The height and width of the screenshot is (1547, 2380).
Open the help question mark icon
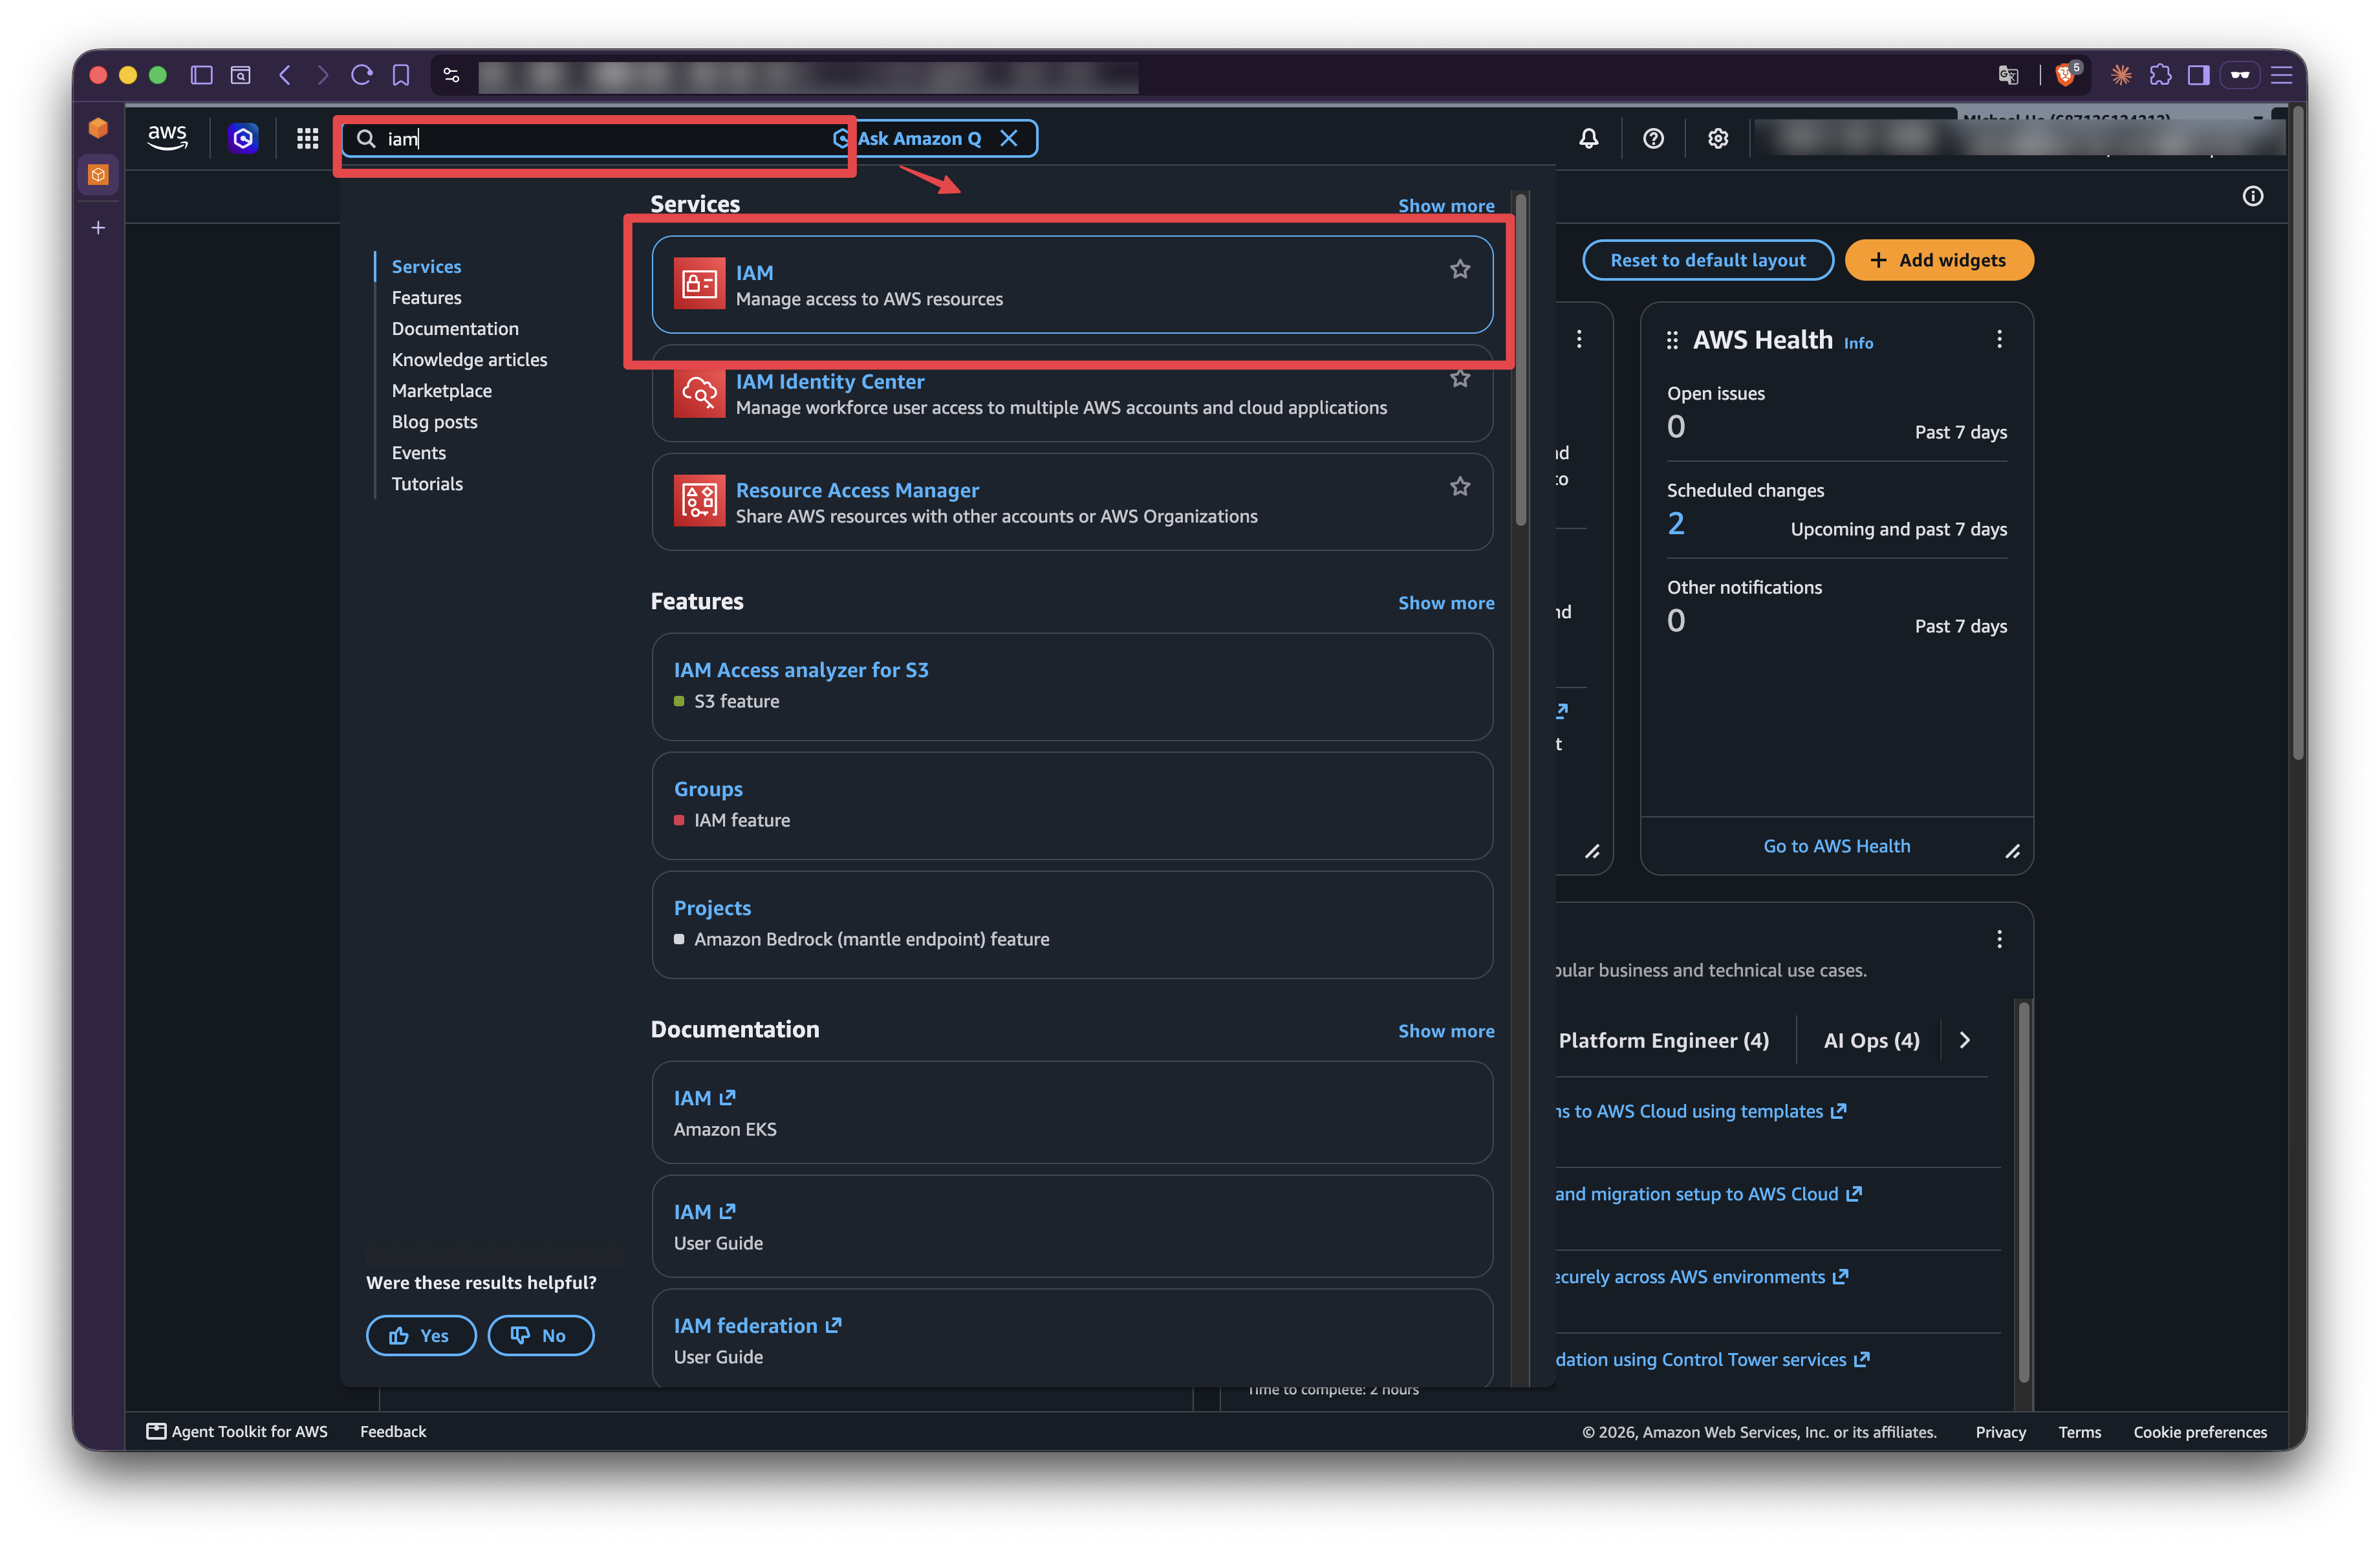click(1653, 139)
